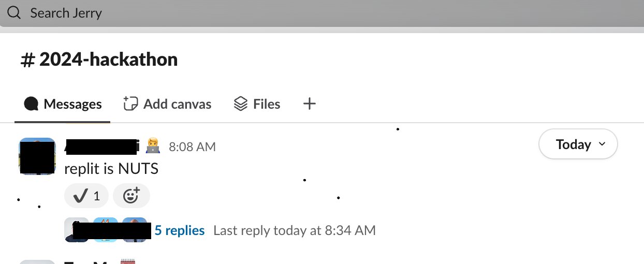Add a new tab with plus icon

pos(309,104)
